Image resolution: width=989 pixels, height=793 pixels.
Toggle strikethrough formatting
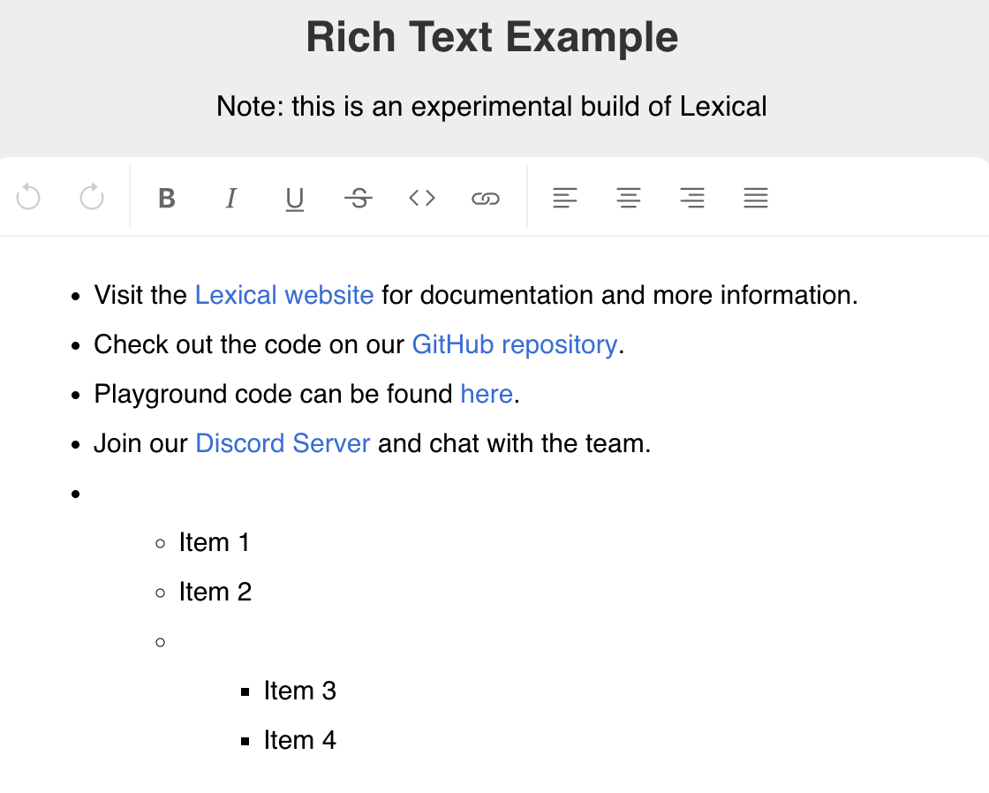point(359,198)
